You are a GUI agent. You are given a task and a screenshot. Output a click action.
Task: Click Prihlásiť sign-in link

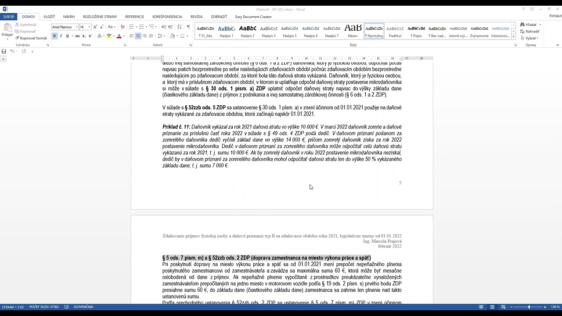click(555, 16)
